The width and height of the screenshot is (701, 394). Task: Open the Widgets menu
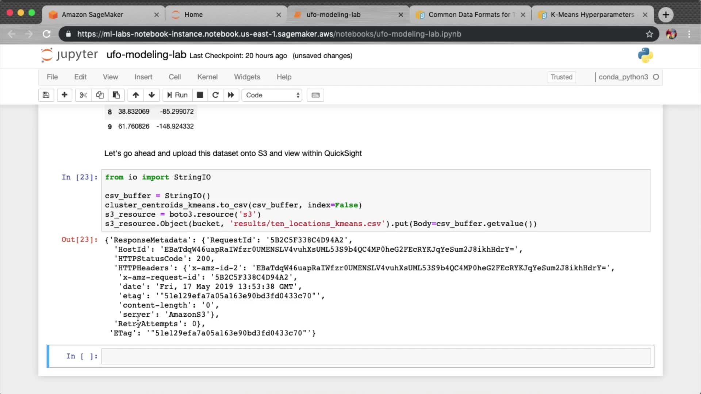(247, 77)
